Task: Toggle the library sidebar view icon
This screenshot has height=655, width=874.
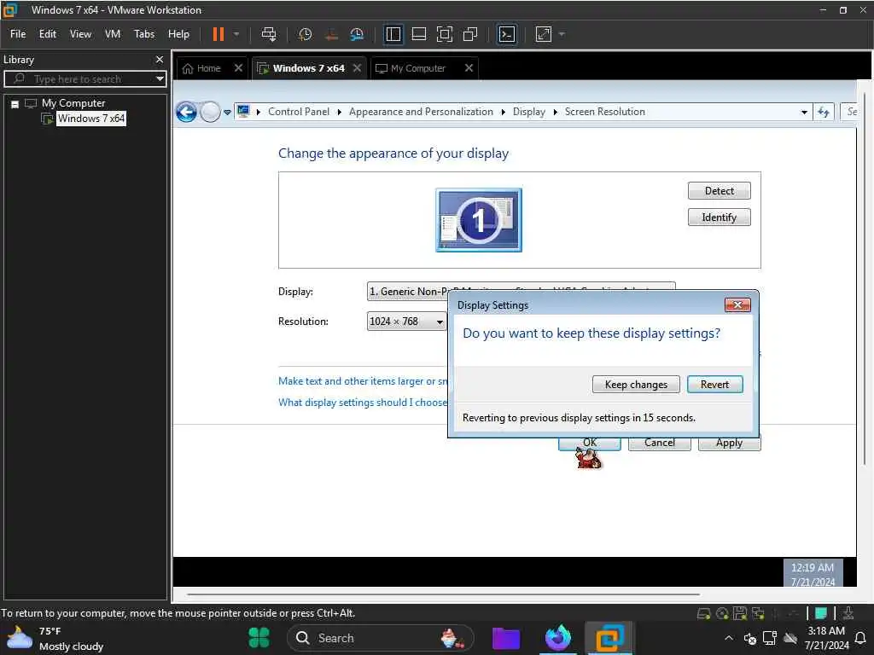Action: pos(393,34)
